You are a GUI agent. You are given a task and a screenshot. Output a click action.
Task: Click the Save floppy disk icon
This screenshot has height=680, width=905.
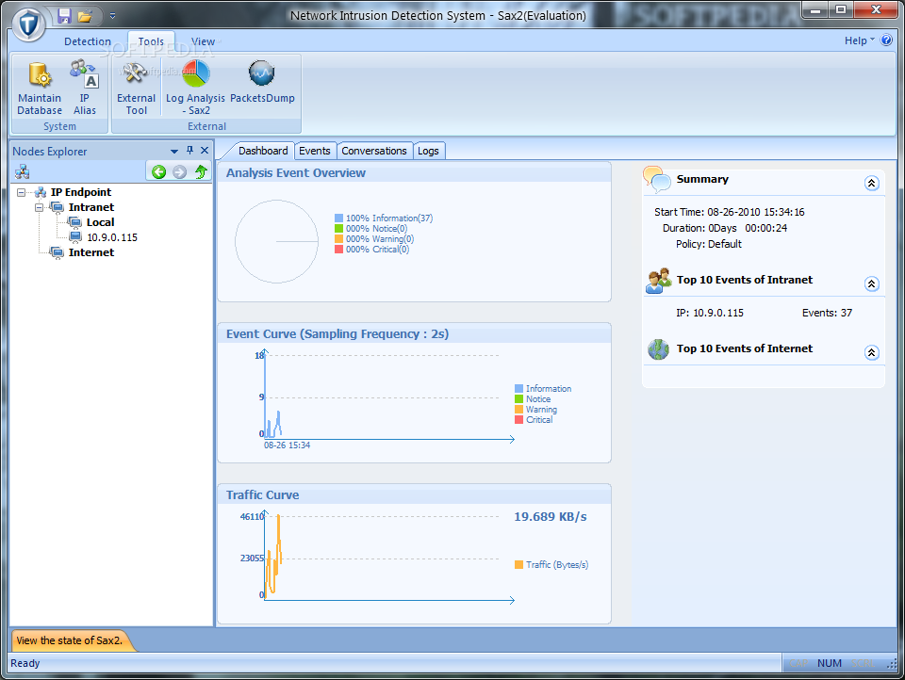click(65, 16)
